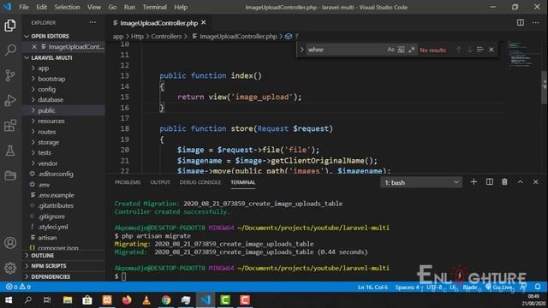Open Firefox from the taskbar
Screen dimensions: 548x308
[127, 300]
